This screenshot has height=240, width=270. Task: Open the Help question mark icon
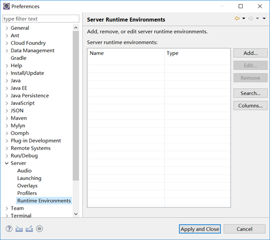point(9,229)
